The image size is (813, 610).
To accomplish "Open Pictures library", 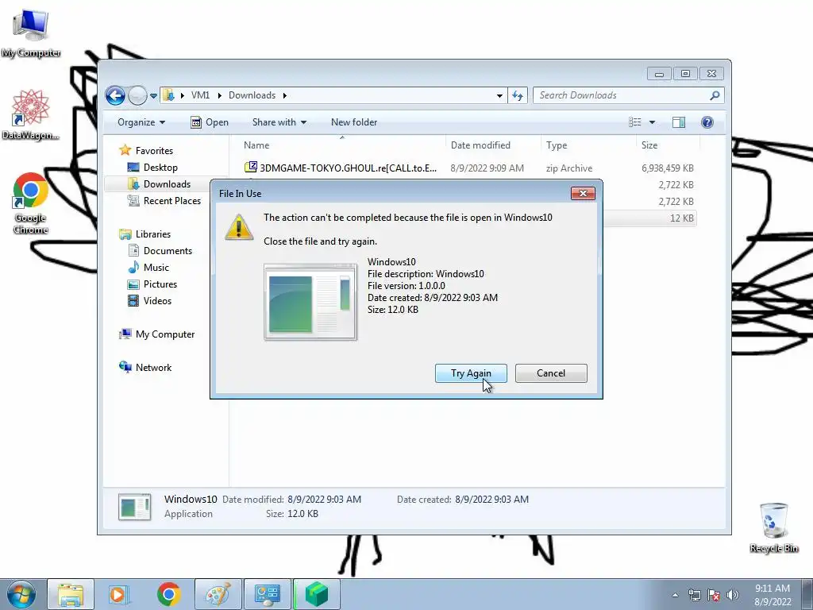I will coord(160,284).
